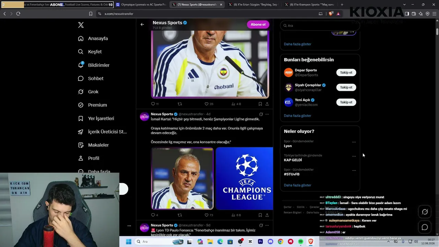Open Nexus Sports avatar on Kartal tweet

tap(144, 117)
